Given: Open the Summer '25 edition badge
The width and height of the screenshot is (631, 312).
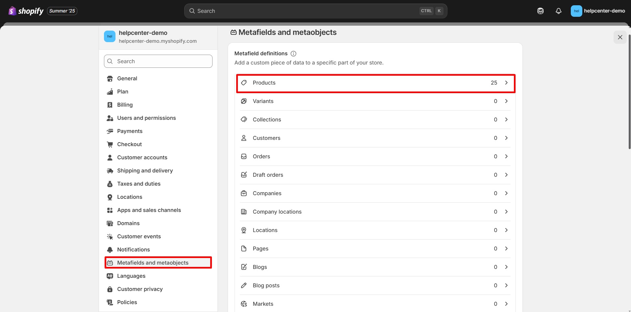Looking at the screenshot, I should 62,11.
